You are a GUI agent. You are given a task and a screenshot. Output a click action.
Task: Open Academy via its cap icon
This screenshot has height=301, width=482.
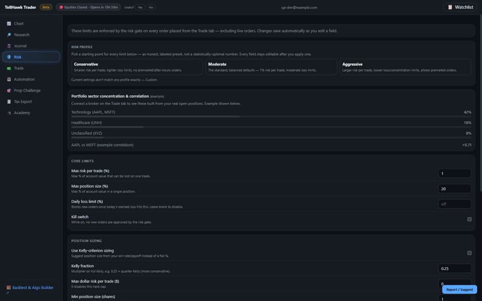point(9,113)
